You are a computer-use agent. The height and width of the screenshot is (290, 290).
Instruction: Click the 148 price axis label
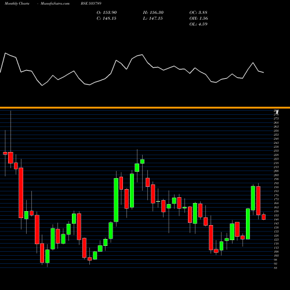click(x=276, y=219)
